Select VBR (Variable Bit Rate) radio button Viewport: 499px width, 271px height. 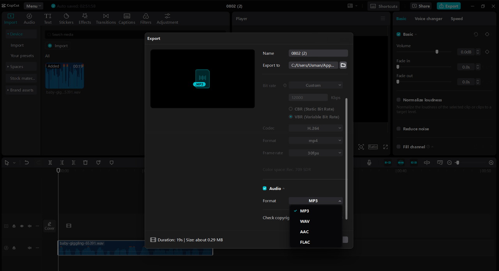[x=290, y=117]
